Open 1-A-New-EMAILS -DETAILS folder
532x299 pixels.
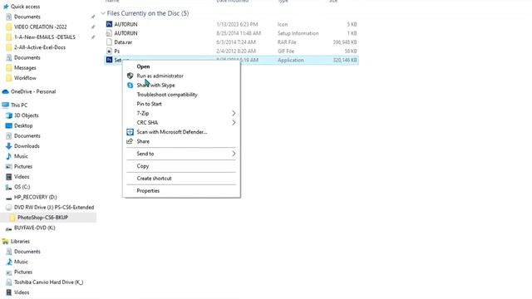pos(45,37)
